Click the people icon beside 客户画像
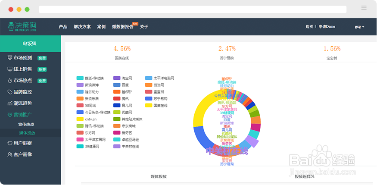 [x=10, y=154]
